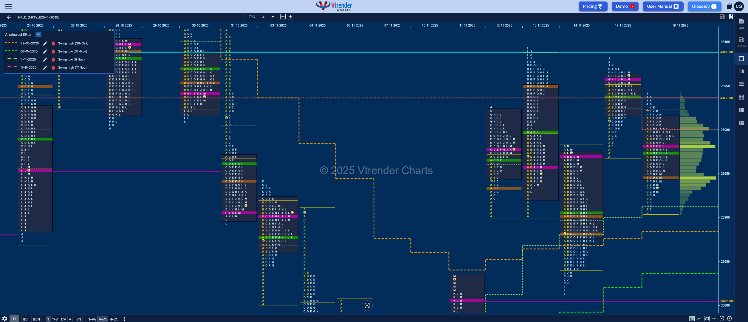Open chart settings gear icon
748x322 pixels.
click(5, 319)
